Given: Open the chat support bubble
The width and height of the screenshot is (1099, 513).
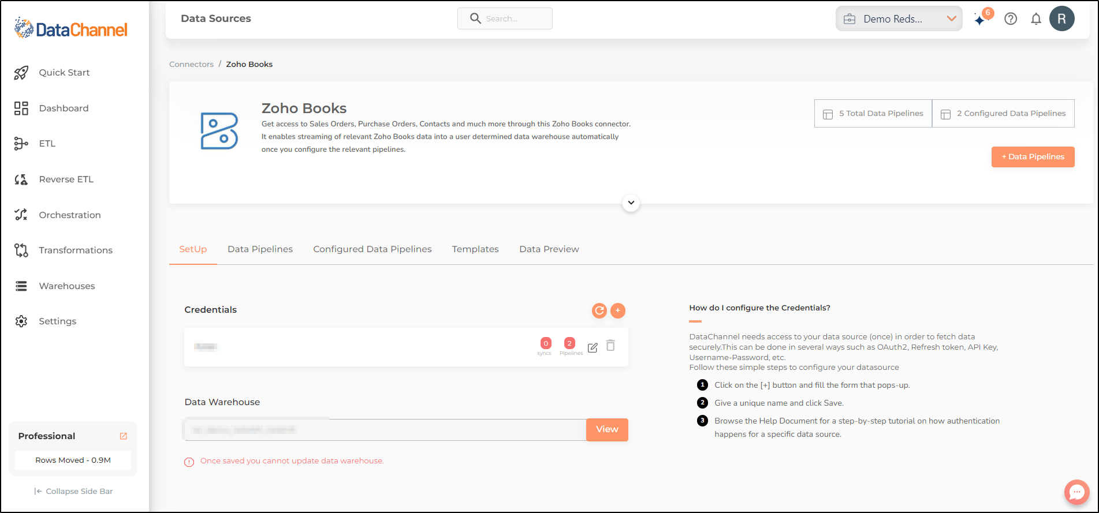Looking at the screenshot, I should 1077,492.
